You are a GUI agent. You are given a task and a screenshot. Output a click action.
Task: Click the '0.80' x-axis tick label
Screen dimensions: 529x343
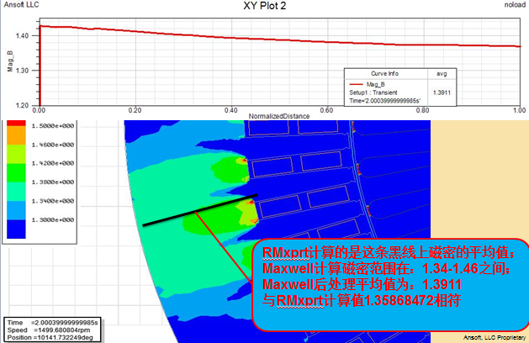(x=422, y=110)
